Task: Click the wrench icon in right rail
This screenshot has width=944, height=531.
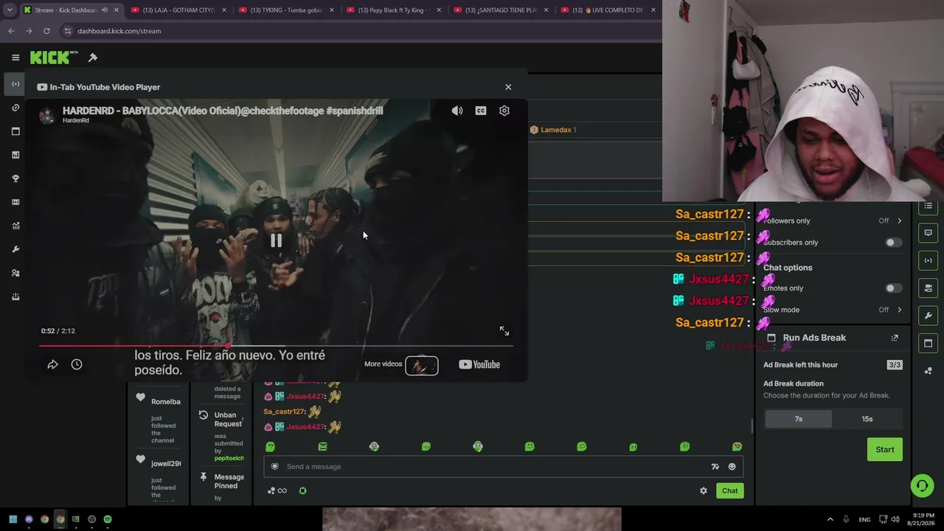Action: click(x=929, y=316)
